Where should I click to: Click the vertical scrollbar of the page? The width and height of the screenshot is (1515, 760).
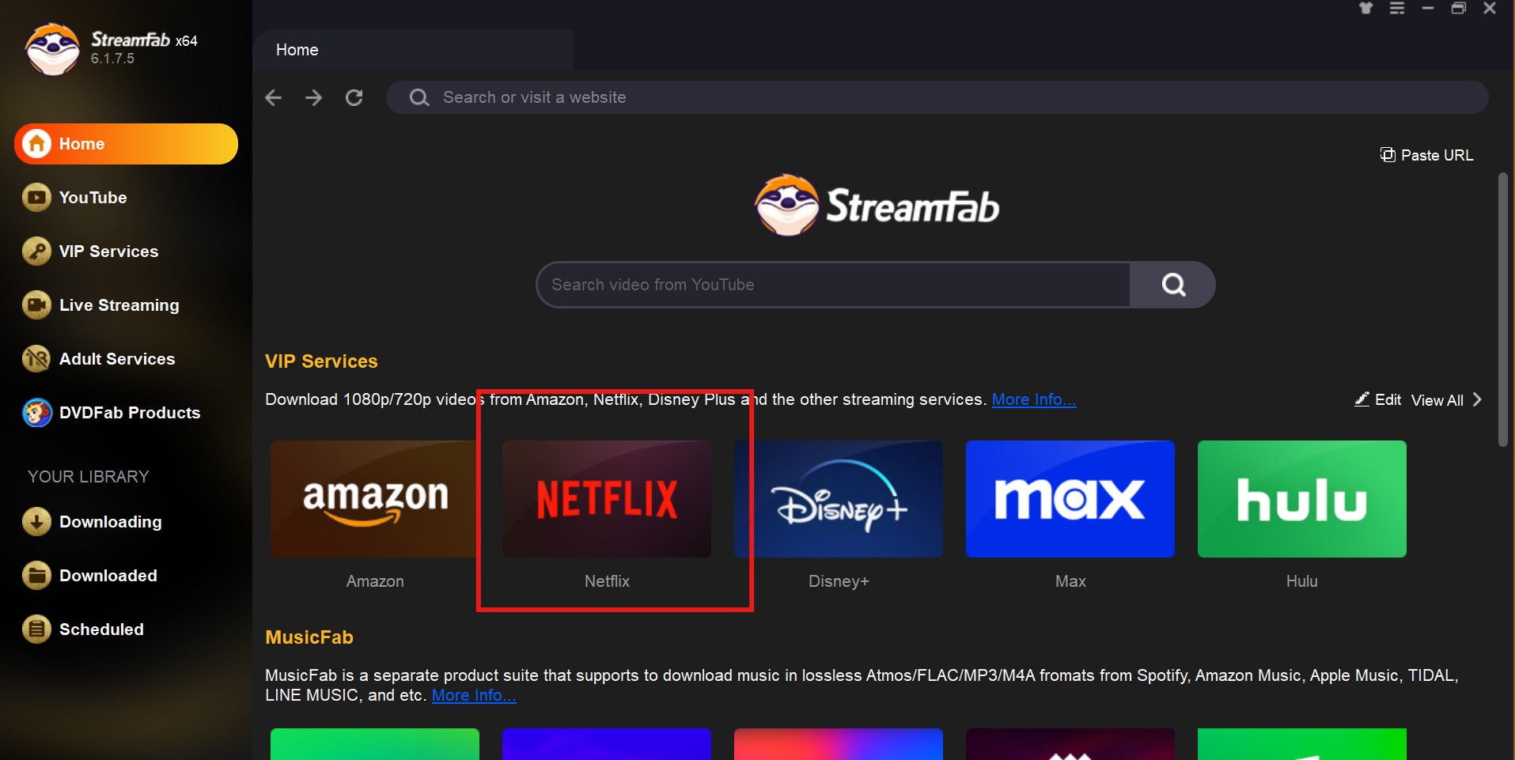(1503, 310)
